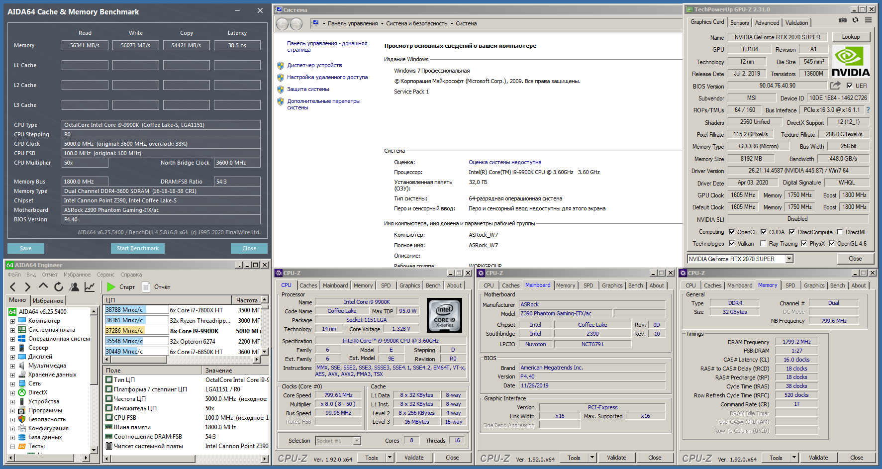This screenshot has height=469, width=882.
Task: Click the BIOS share/export icon in GPU-Z
Action: [835, 86]
